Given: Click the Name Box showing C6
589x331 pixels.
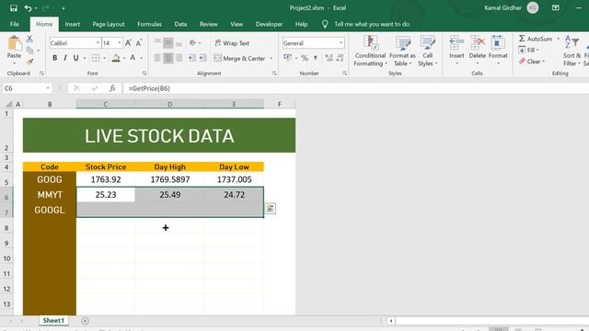Looking at the screenshot, I should pyautogui.click(x=27, y=88).
